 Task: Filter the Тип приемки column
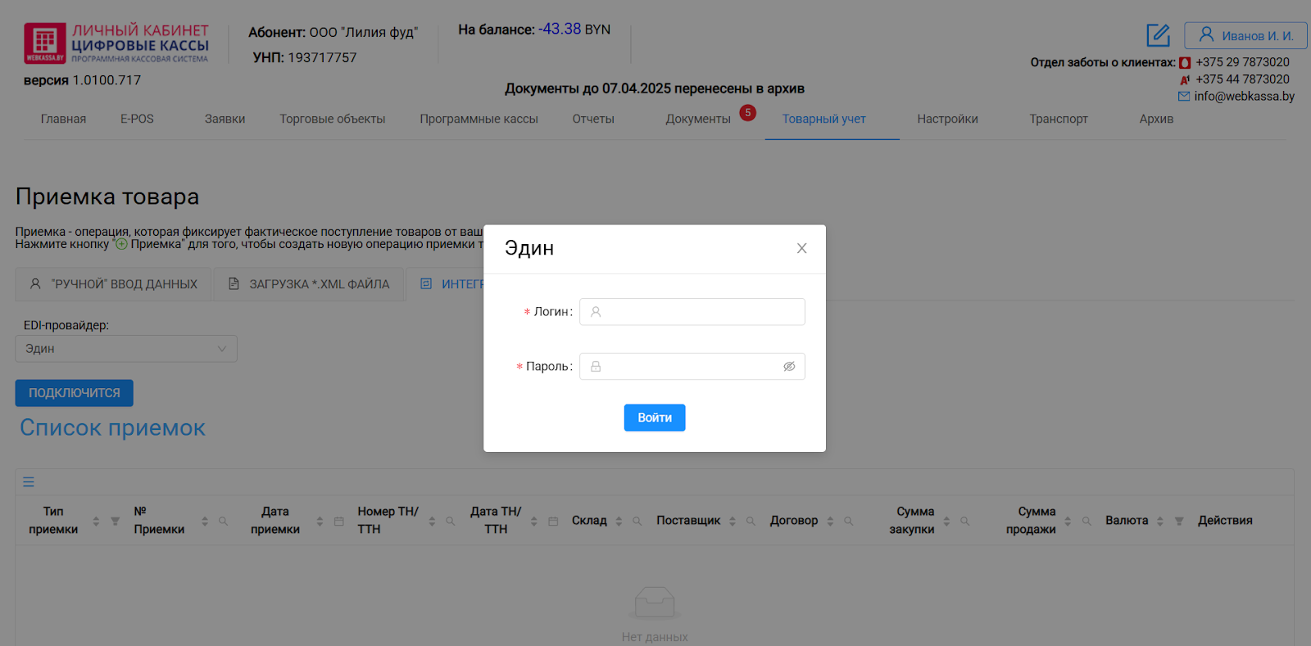(116, 521)
